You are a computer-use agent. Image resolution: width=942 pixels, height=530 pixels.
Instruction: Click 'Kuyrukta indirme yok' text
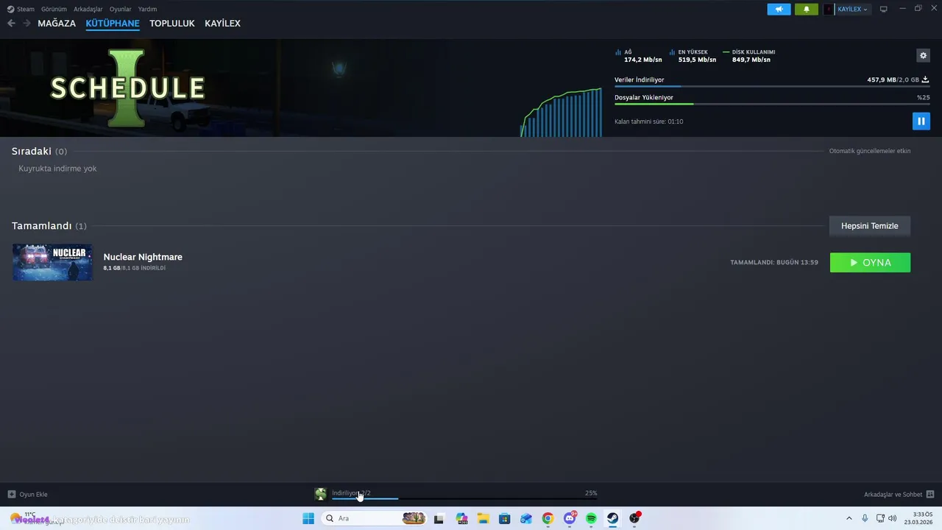57,169
